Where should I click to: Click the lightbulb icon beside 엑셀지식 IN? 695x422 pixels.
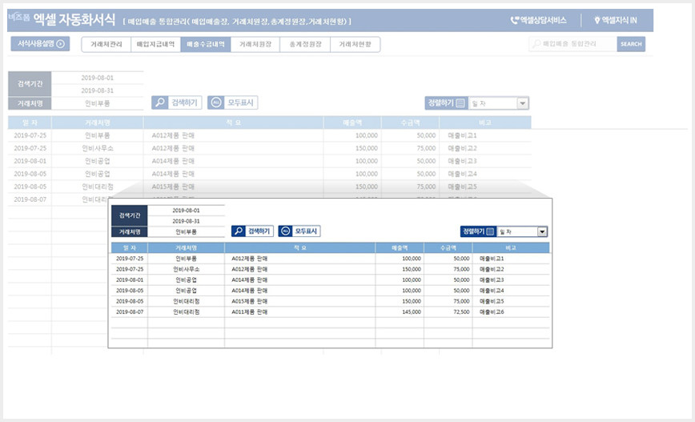(597, 20)
